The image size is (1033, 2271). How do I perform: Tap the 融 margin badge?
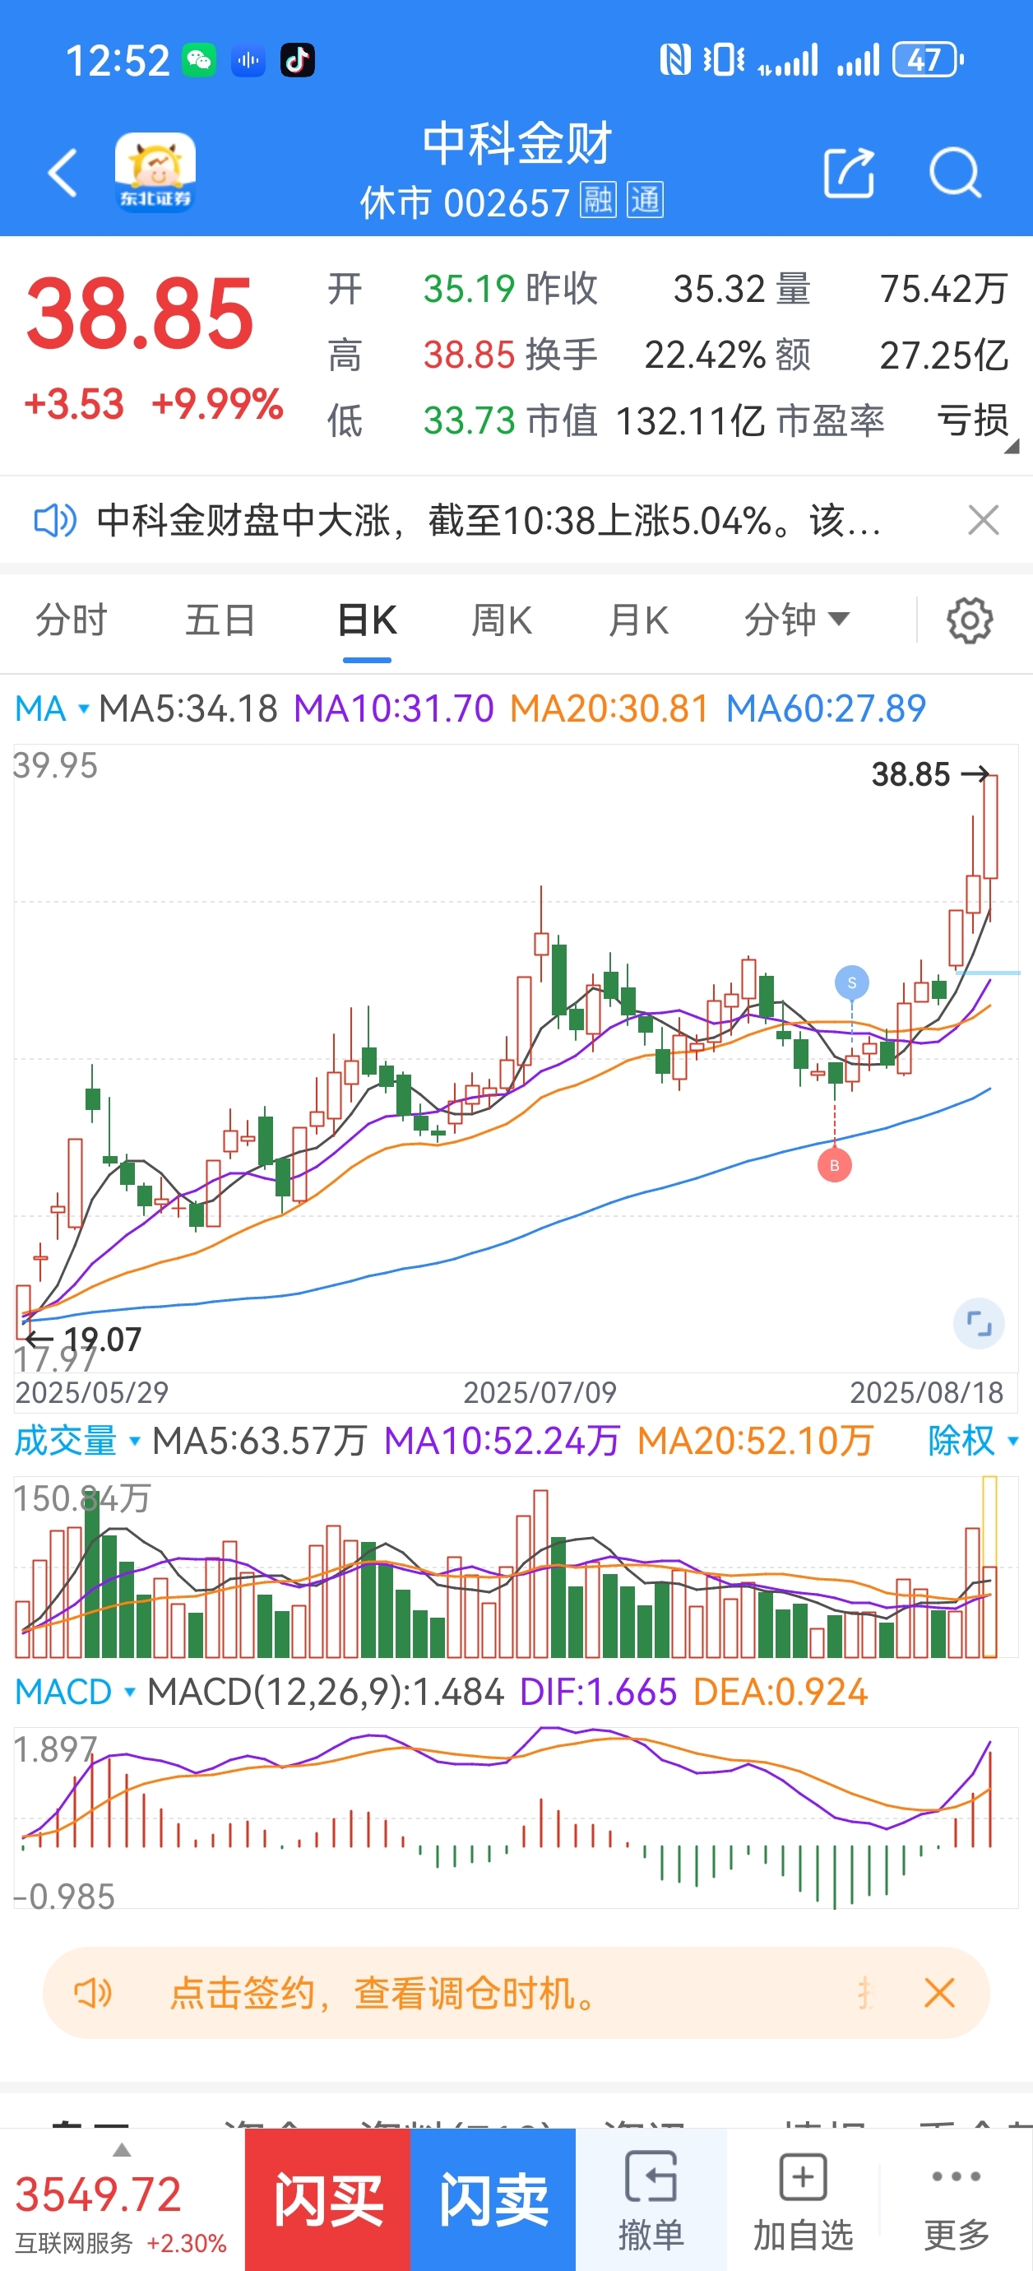click(598, 200)
